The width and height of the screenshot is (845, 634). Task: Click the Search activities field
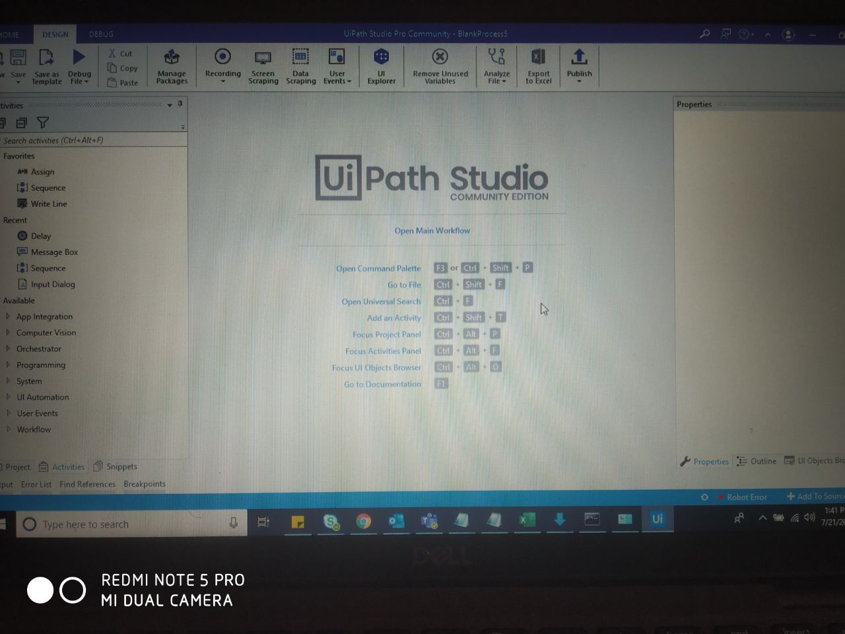[92, 140]
